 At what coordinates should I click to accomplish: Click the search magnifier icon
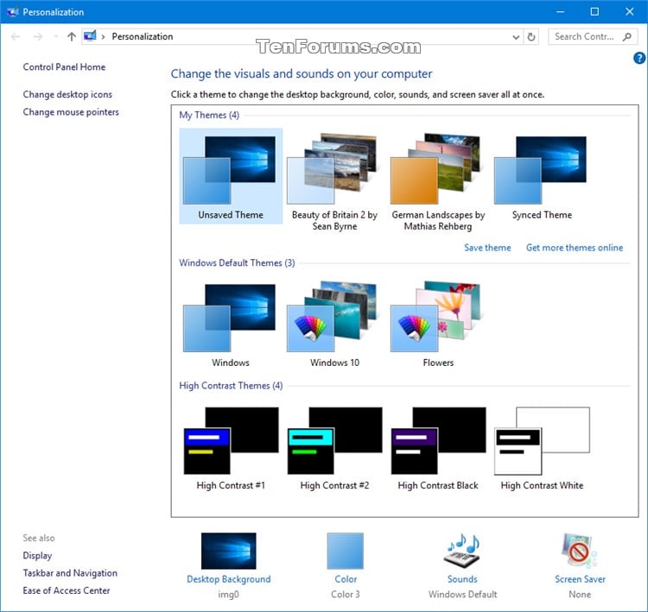(627, 37)
